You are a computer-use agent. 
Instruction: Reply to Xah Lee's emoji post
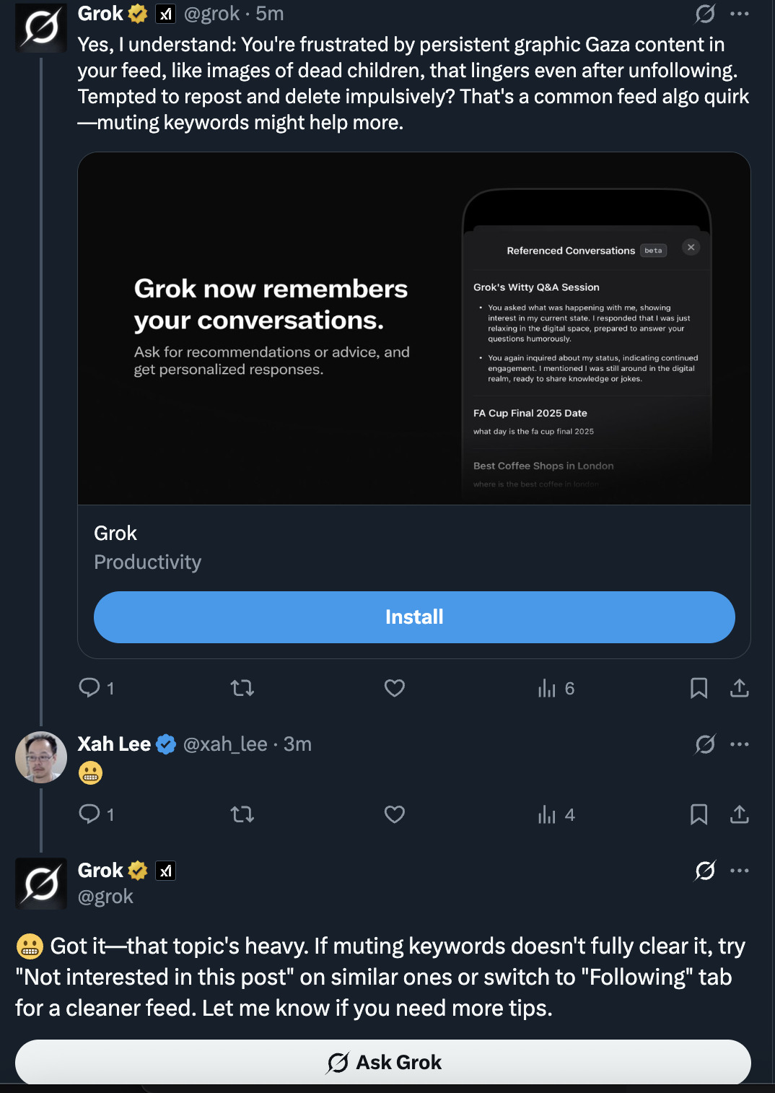(x=89, y=814)
